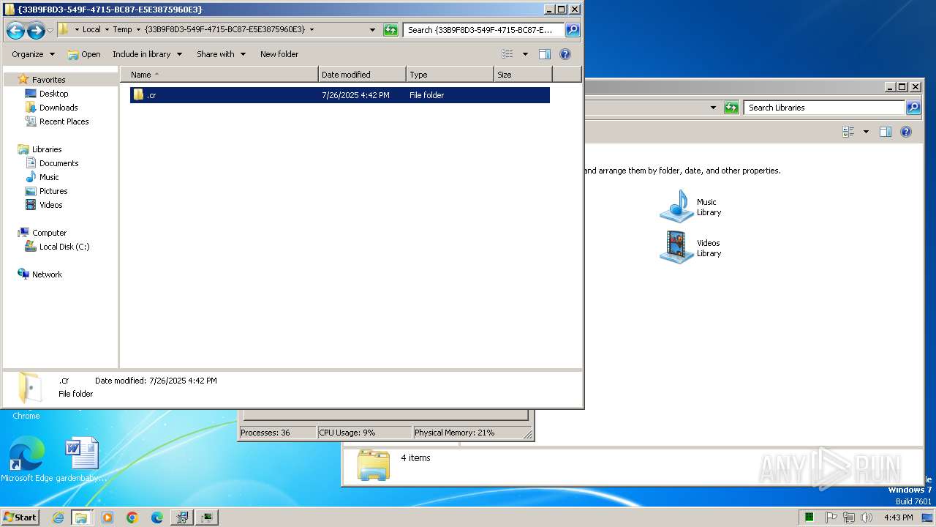This screenshot has height=527, width=936.
Task: Open Pictures library in navigation pane
Action: 53,191
